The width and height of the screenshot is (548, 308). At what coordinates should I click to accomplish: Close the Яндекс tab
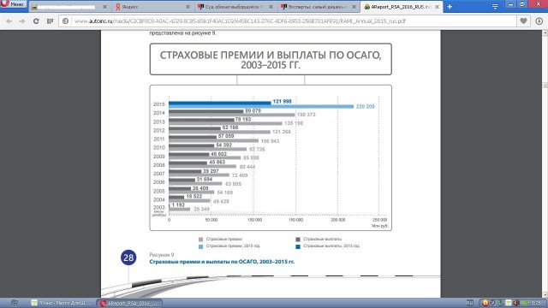[188, 7]
